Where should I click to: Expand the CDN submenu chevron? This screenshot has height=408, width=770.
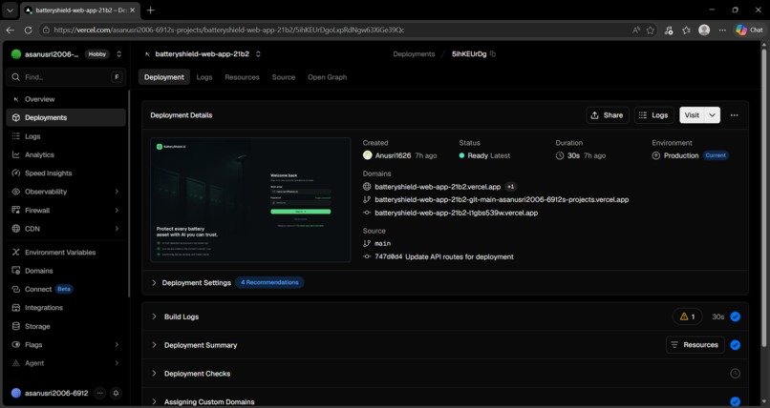tap(117, 229)
